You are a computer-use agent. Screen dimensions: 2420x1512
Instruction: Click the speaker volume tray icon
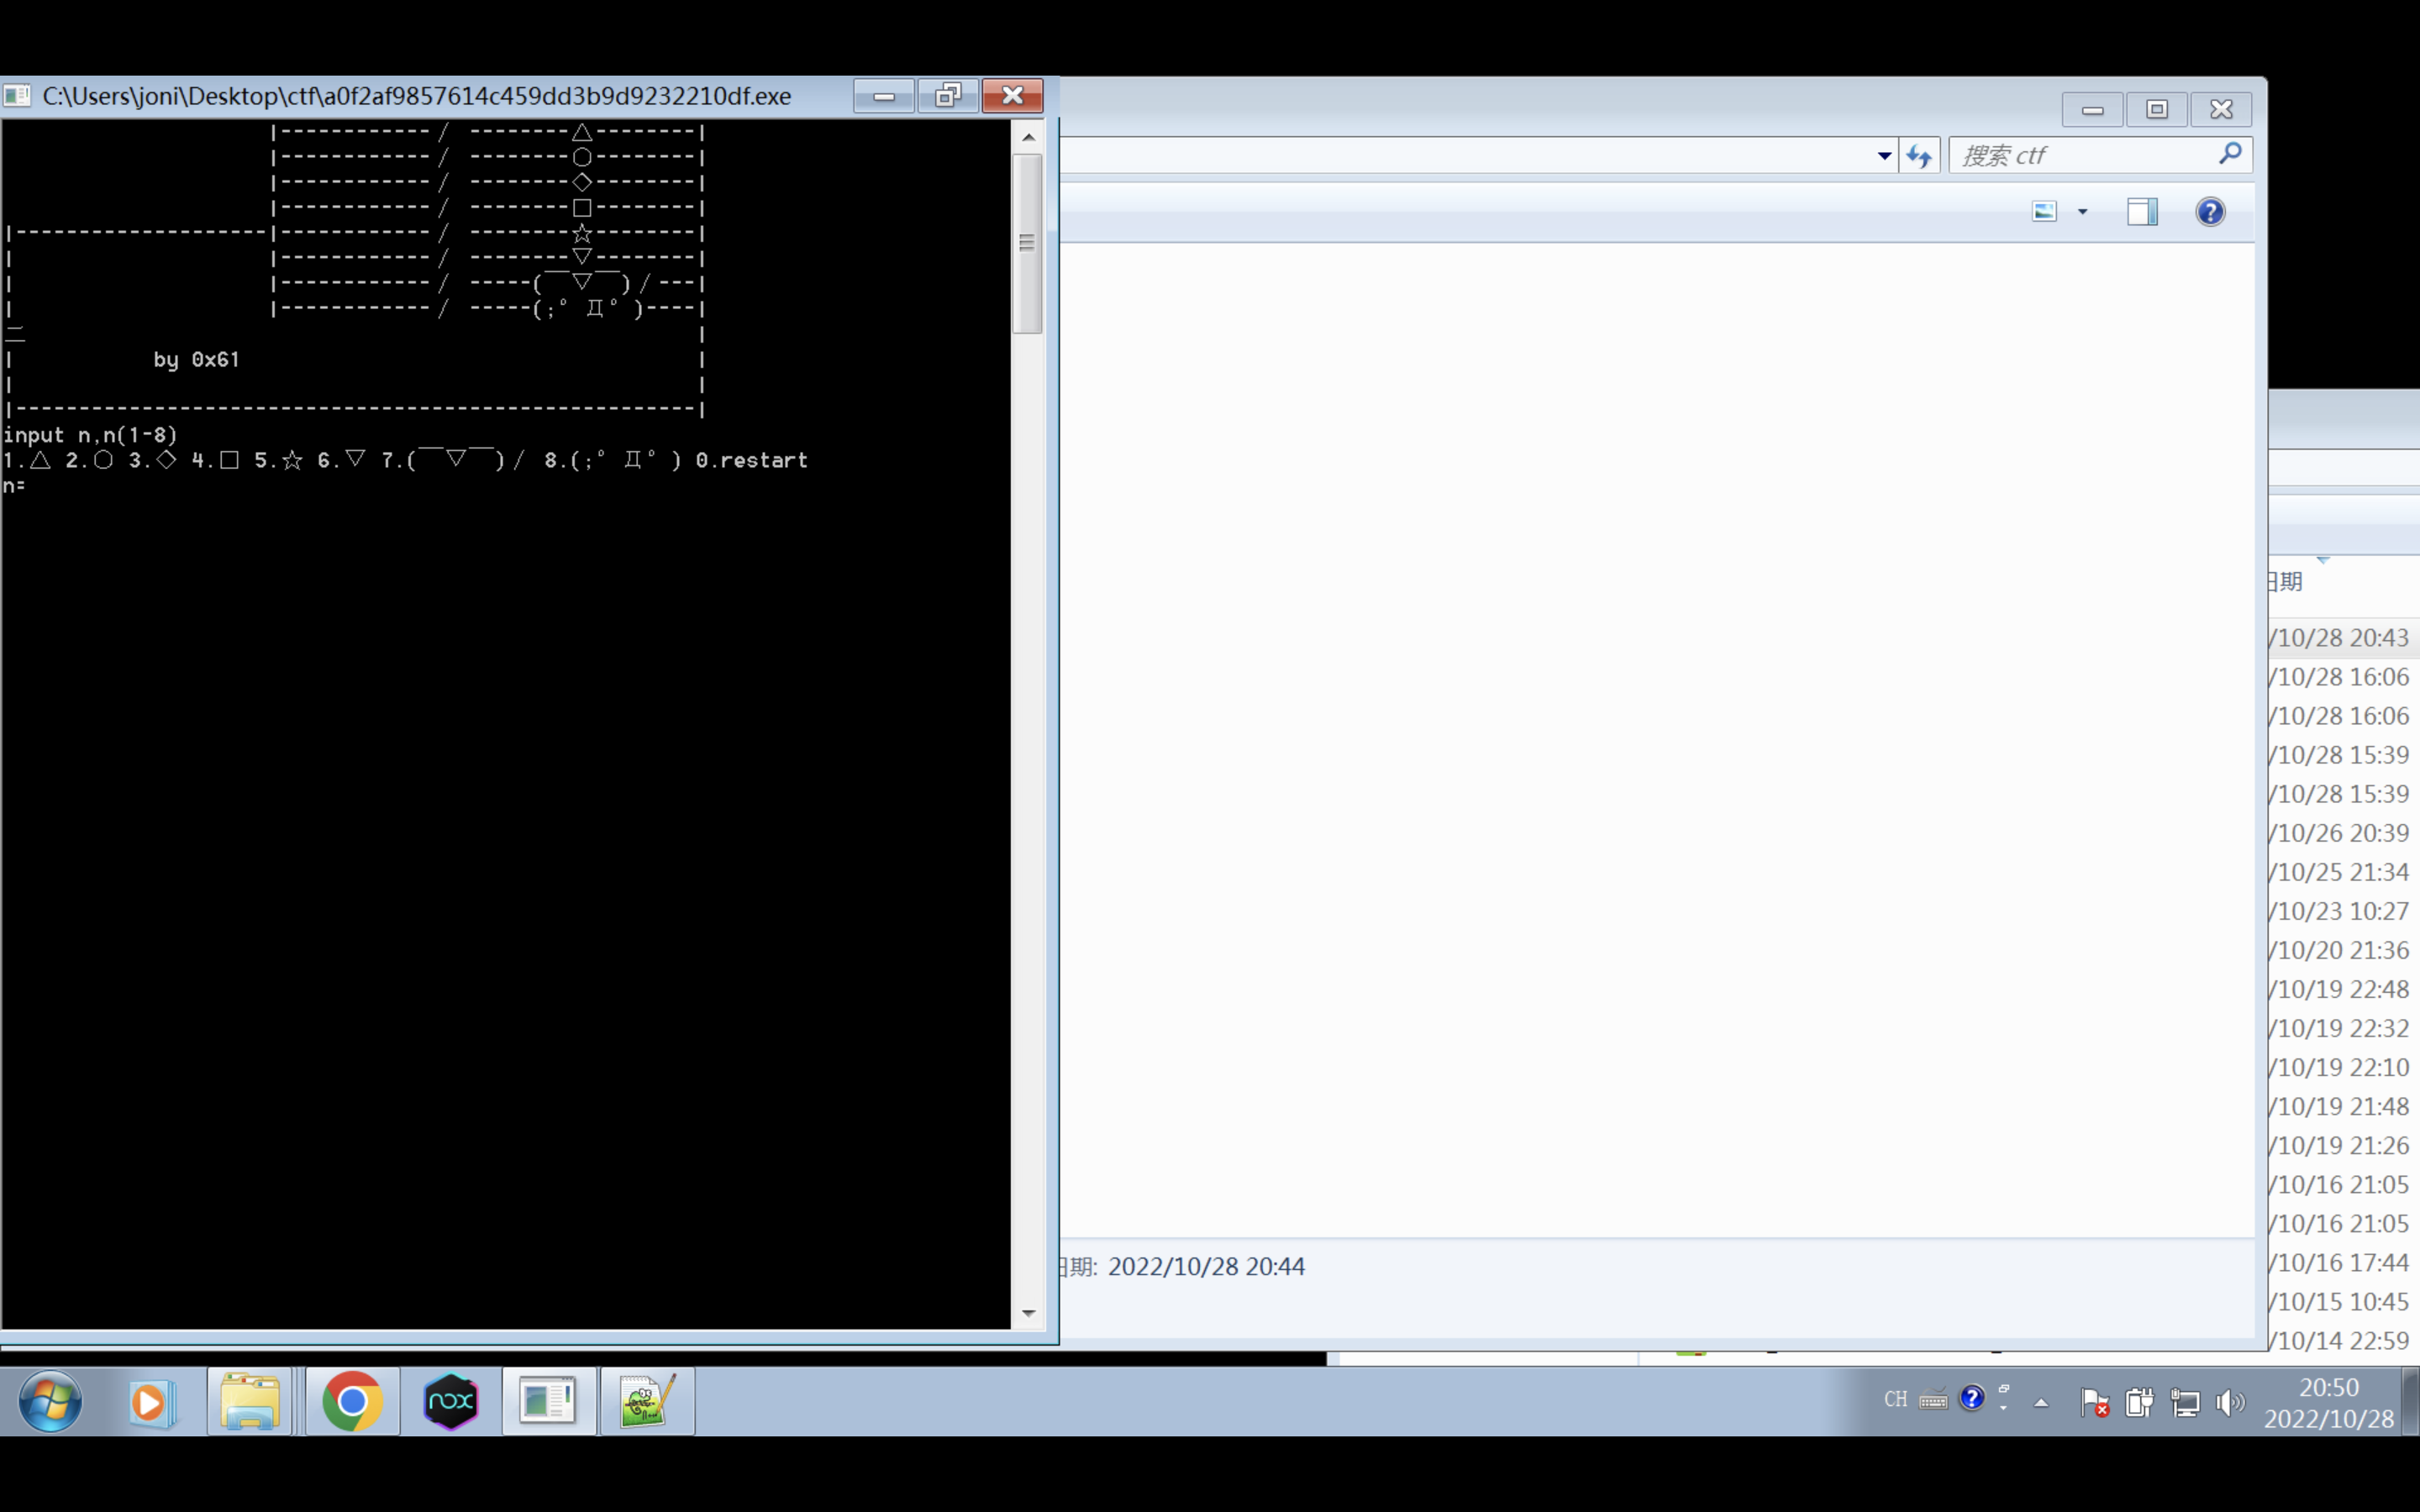[x=2230, y=1402]
